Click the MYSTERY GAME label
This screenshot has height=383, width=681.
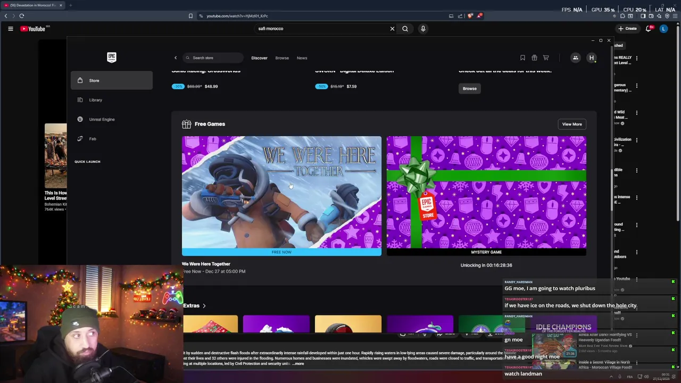click(486, 252)
